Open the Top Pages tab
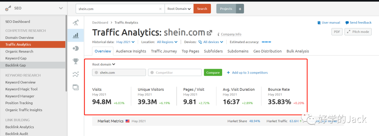 [x=191, y=51]
